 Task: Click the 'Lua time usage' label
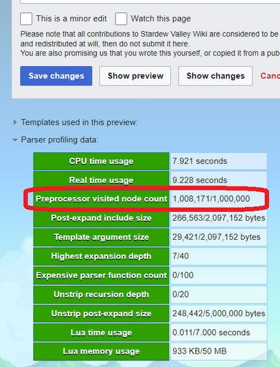(x=101, y=333)
